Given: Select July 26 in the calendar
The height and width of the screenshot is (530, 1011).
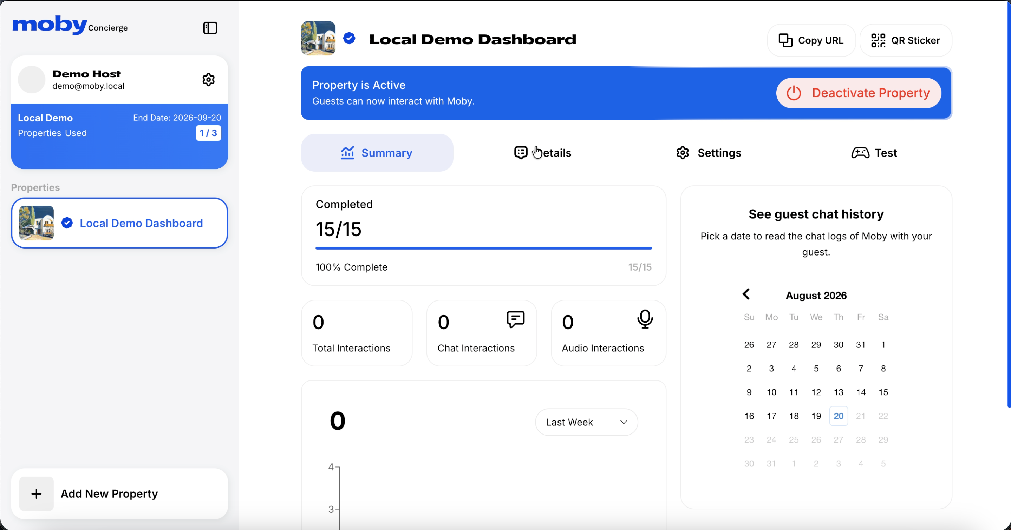Looking at the screenshot, I should click(x=749, y=345).
